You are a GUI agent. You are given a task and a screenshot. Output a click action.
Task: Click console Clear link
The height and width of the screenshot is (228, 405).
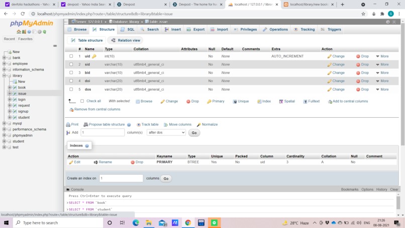[394, 189]
